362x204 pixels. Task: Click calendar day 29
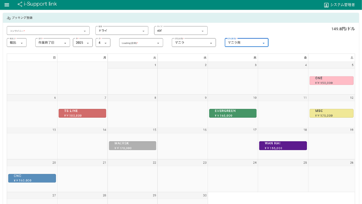[133, 198]
